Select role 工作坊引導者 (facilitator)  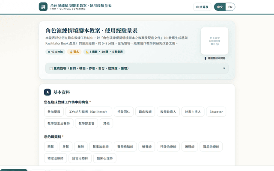89,112
